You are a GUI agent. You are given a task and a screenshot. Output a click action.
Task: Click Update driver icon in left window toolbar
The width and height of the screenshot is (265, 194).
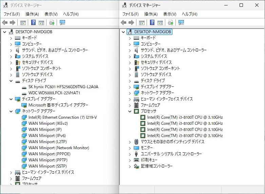click(52, 22)
